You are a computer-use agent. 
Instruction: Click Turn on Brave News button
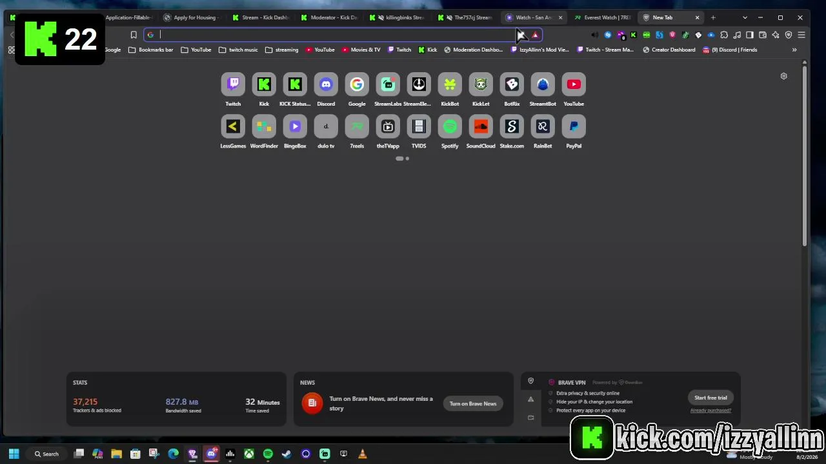click(473, 403)
